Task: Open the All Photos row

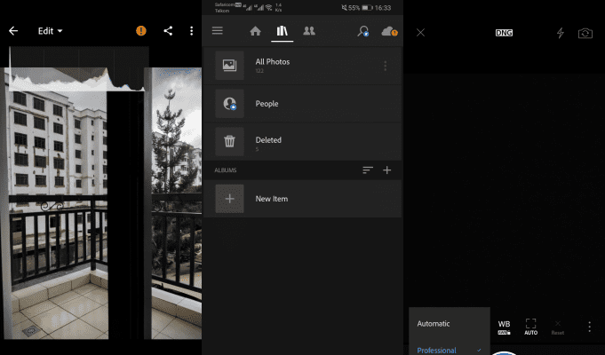Action: [302, 66]
